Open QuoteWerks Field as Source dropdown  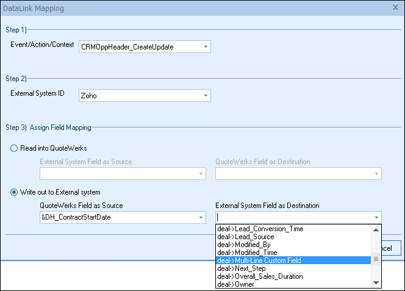[x=201, y=218]
